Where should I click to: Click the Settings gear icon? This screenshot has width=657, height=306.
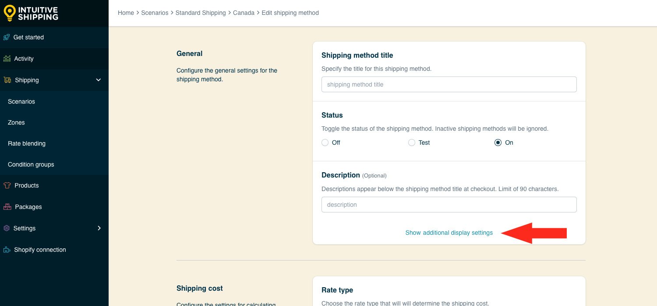point(6,228)
